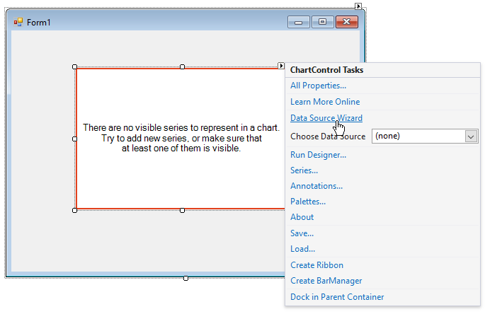The width and height of the screenshot is (485, 314).
Task: Click the Form1 application icon
Action: point(18,22)
